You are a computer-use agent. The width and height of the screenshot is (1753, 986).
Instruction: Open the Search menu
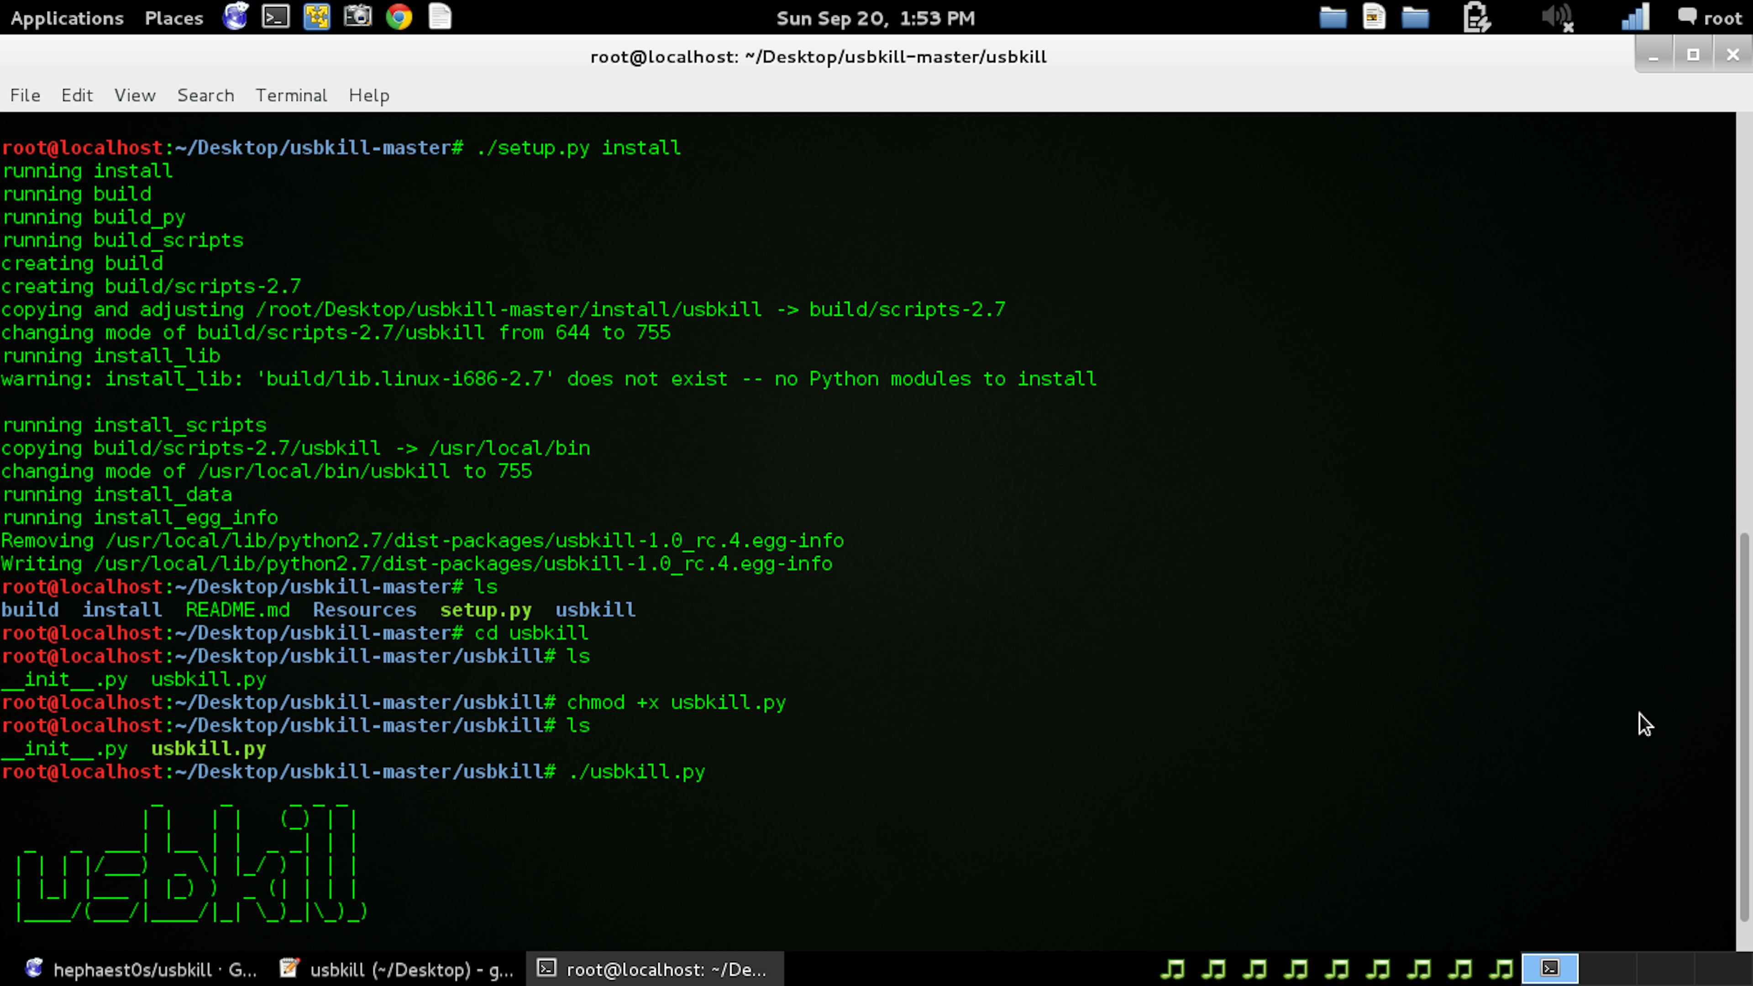click(205, 95)
